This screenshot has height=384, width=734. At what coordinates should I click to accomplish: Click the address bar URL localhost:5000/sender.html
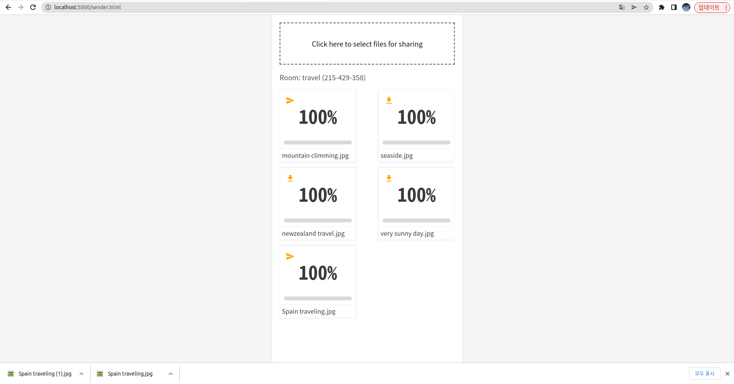88,7
